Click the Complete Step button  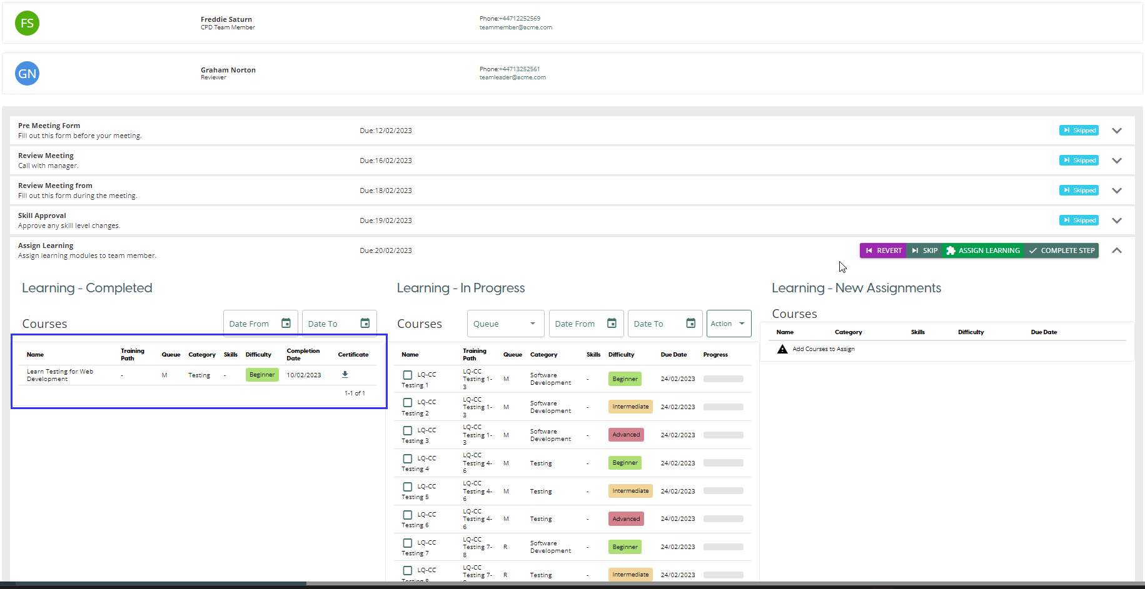(x=1062, y=250)
